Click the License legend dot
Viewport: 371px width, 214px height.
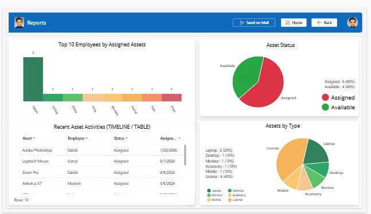(229, 200)
